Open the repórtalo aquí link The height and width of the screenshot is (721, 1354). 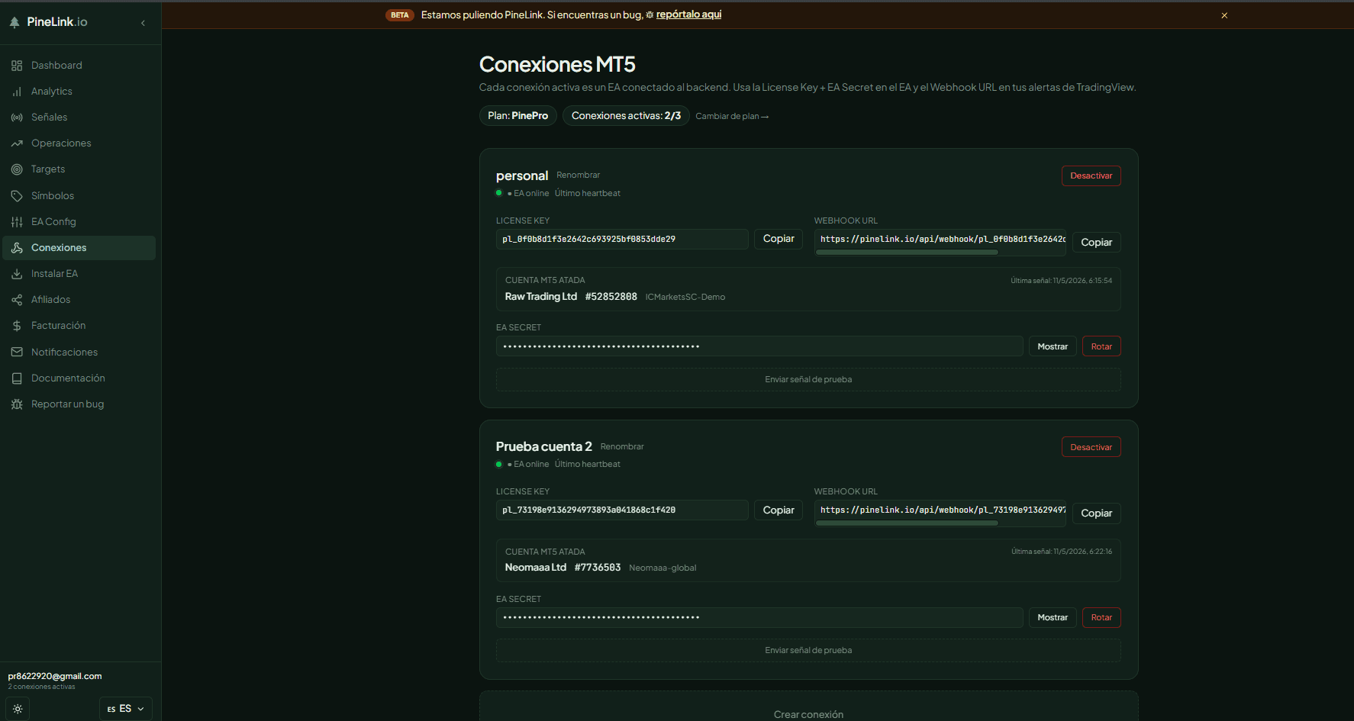(688, 14)
